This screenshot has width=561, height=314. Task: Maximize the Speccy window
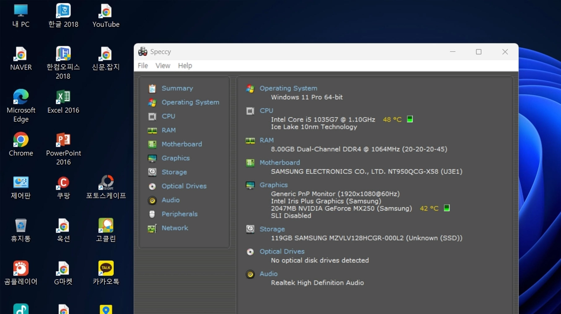478,52
